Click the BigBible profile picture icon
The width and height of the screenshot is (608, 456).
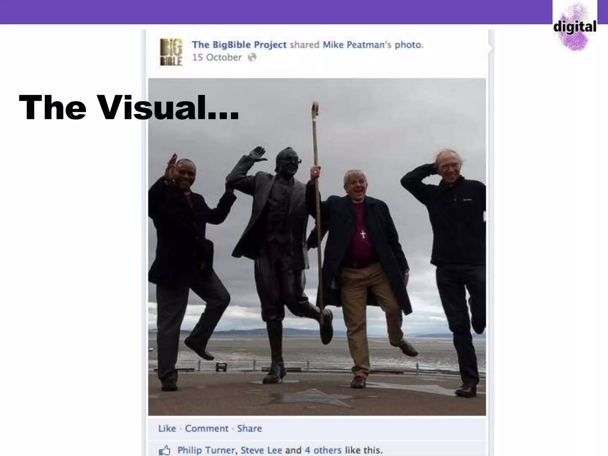coord(171,52)
